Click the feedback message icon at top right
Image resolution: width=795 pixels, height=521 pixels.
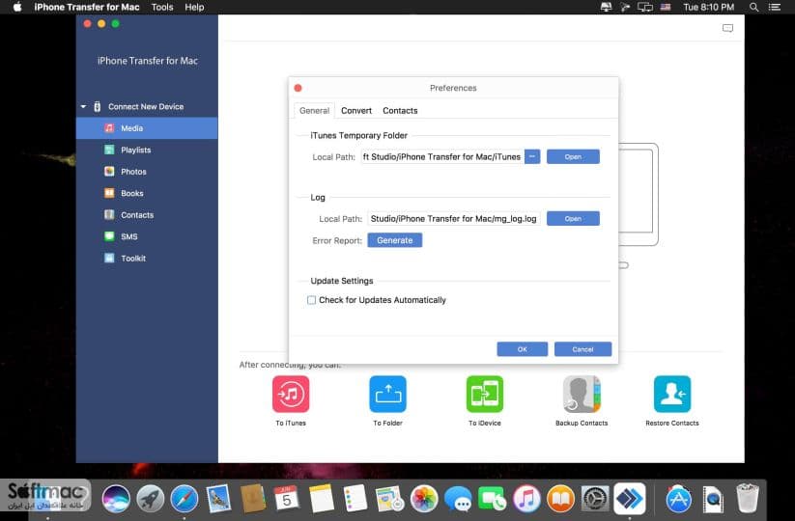(x=727, y=28)
